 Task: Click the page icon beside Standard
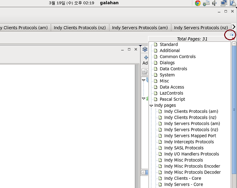tap(155, 45)
